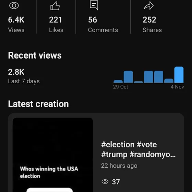The width and height of the screenshot is (192, 192).
Task: Open the Latest creation heading
Action: pyautogui.click(x=38, y=104)
